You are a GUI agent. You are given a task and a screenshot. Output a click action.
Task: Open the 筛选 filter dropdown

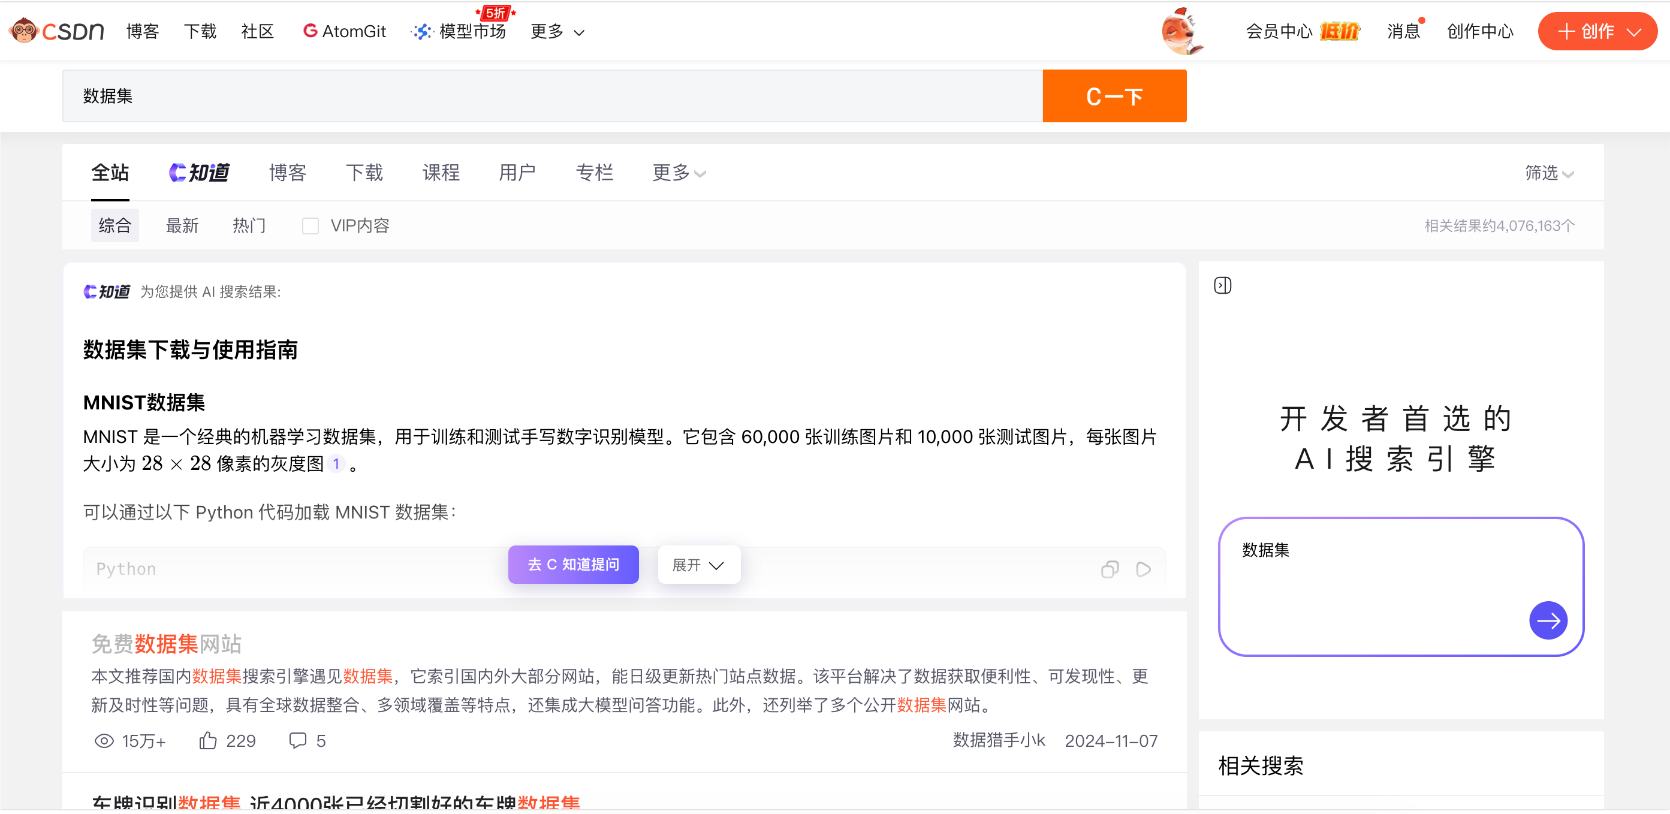click(x=1549, y=173)
